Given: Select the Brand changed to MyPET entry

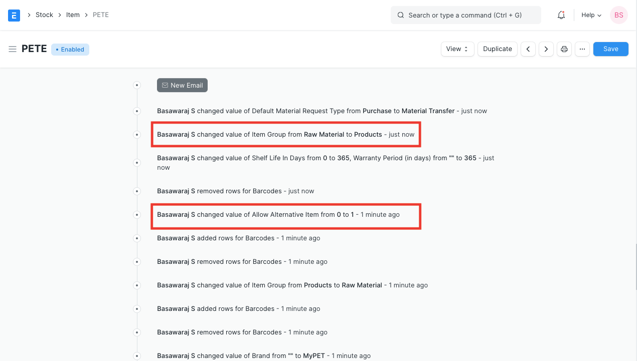Looking at the screenshot, I should (x=263, y=355).
